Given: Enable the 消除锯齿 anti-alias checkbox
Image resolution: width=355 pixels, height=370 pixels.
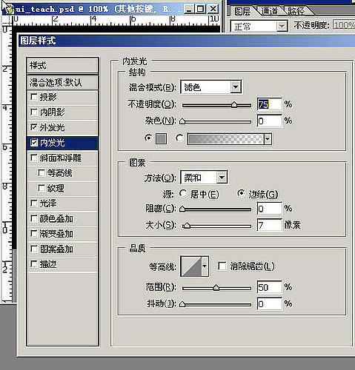Looking at the screenshot, I should coord(222,266).
